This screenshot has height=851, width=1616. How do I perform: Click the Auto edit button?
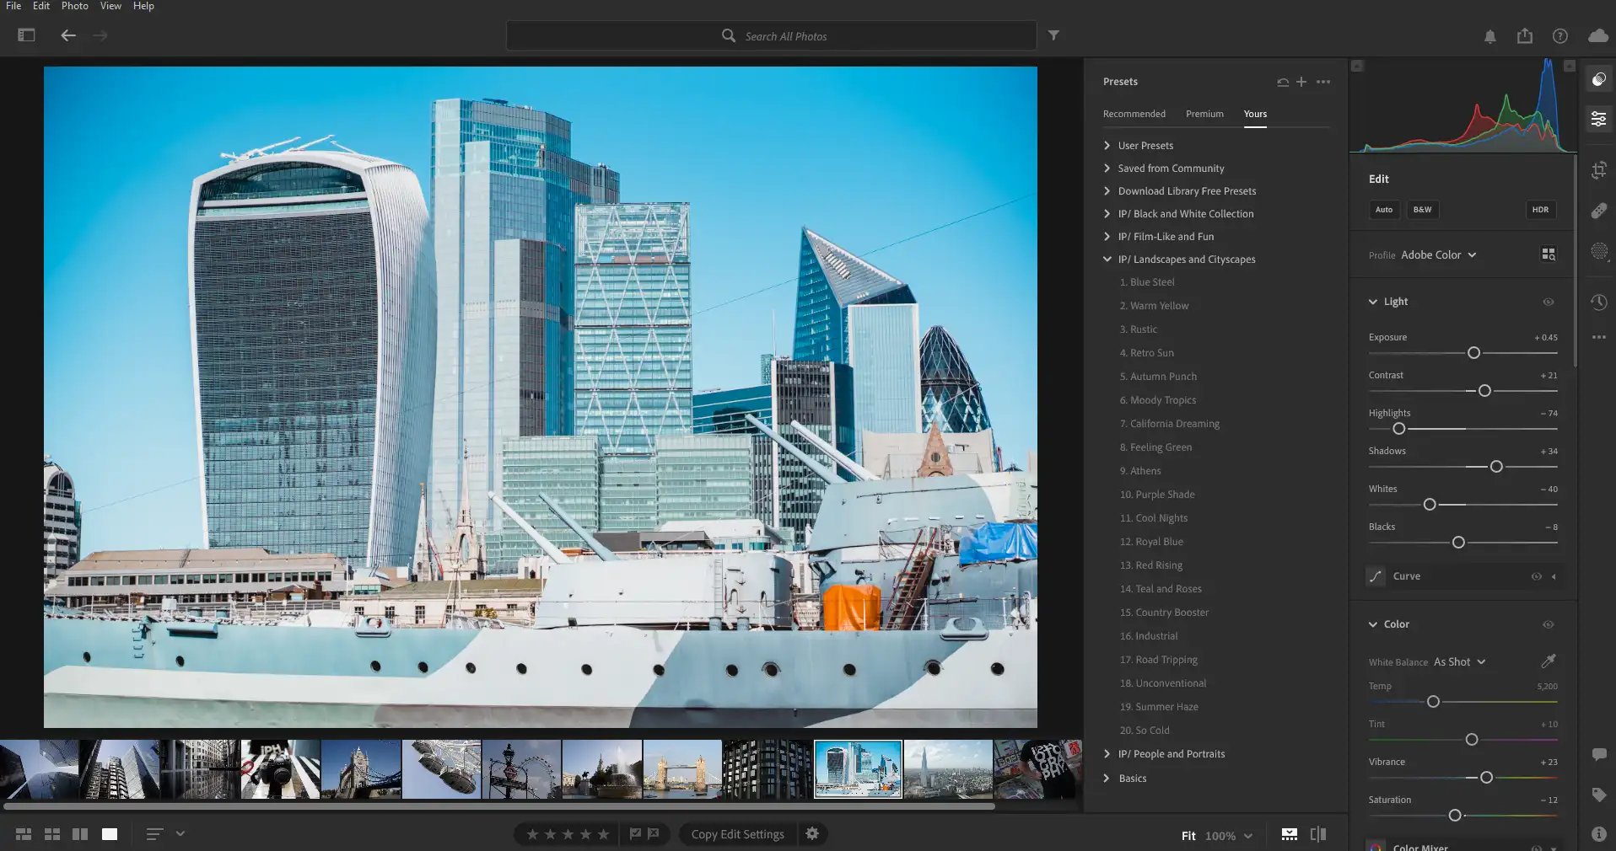coord(1384,210)
